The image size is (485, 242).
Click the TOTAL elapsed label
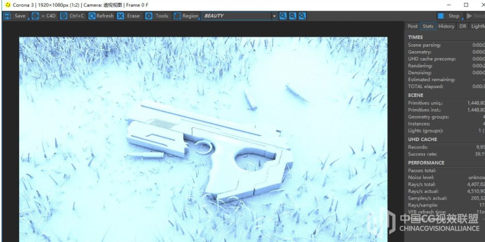(x=425, y=87)
